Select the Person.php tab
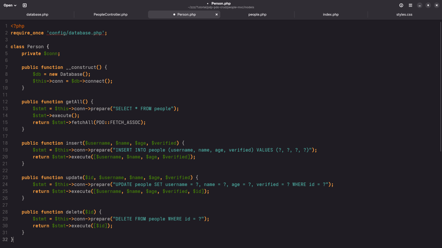 pos(184,14)
